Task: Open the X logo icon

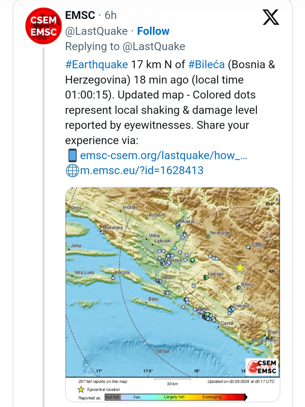Action: 271,17
